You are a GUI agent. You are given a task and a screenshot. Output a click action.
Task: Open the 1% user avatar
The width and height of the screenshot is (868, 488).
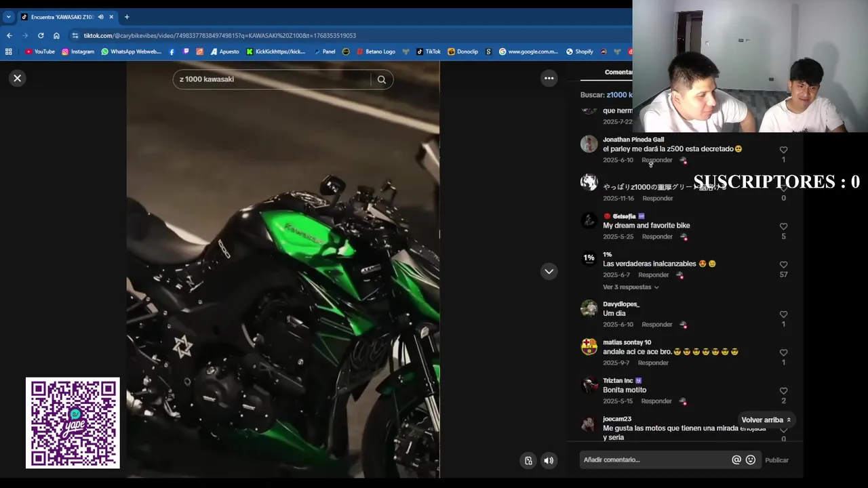coord(589,258)
